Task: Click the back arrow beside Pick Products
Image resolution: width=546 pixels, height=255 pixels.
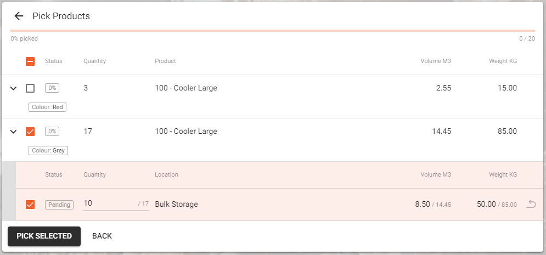Action: tap(19, 16)
